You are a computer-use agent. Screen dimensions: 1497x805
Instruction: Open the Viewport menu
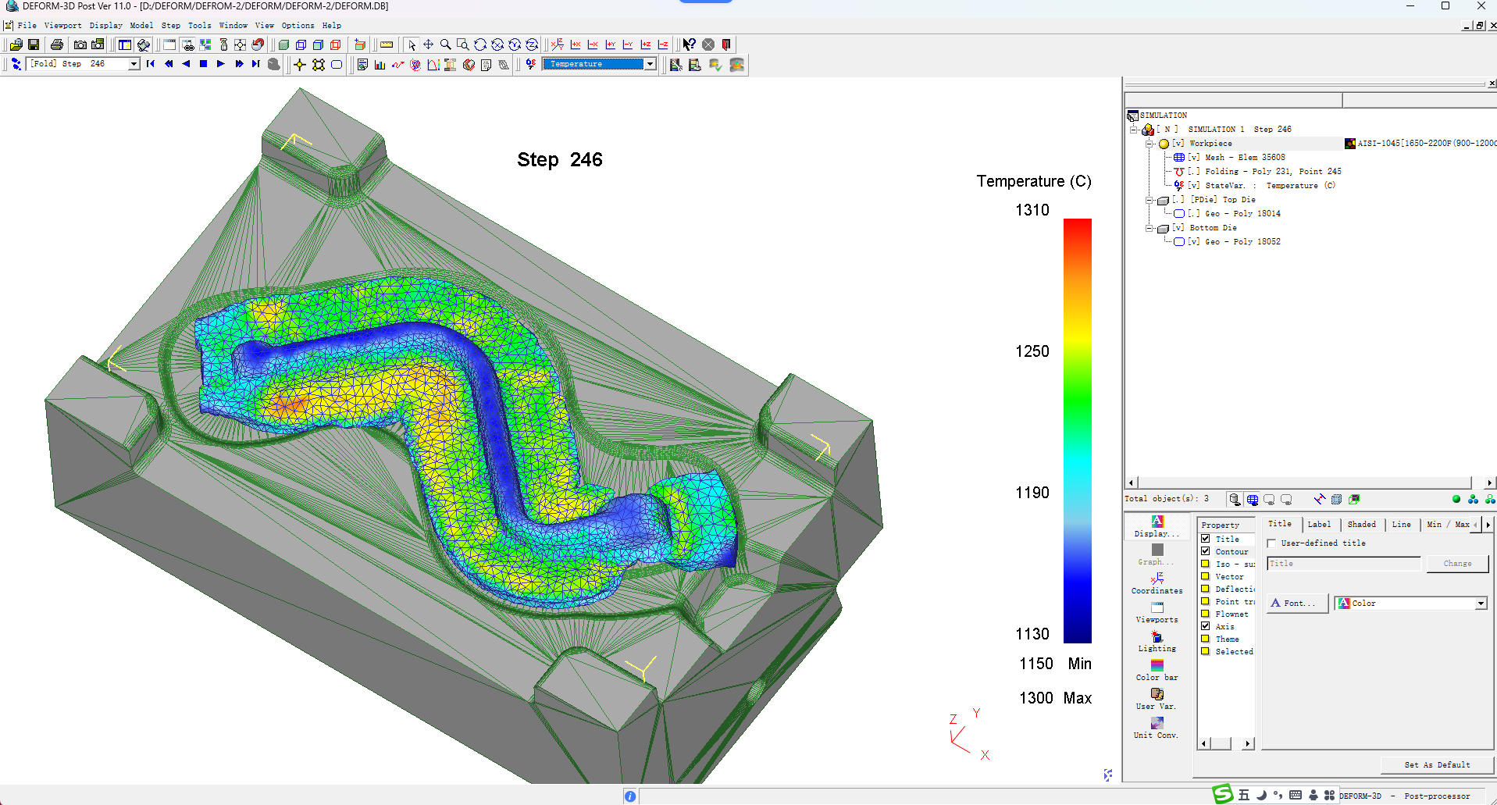(62, 25)
